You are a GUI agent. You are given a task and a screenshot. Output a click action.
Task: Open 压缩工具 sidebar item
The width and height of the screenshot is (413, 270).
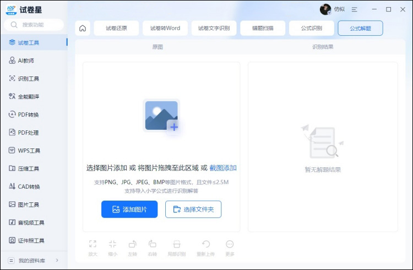pyautogui.click(x=34, y=168)
